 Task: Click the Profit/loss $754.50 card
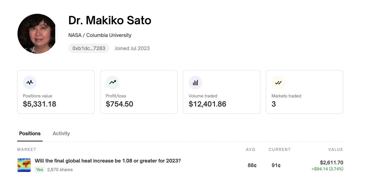(139, 92)
